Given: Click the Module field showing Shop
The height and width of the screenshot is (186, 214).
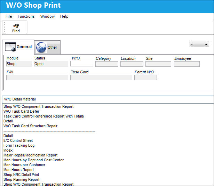Looking at the screenshot, I should click(x=19, y=64).
